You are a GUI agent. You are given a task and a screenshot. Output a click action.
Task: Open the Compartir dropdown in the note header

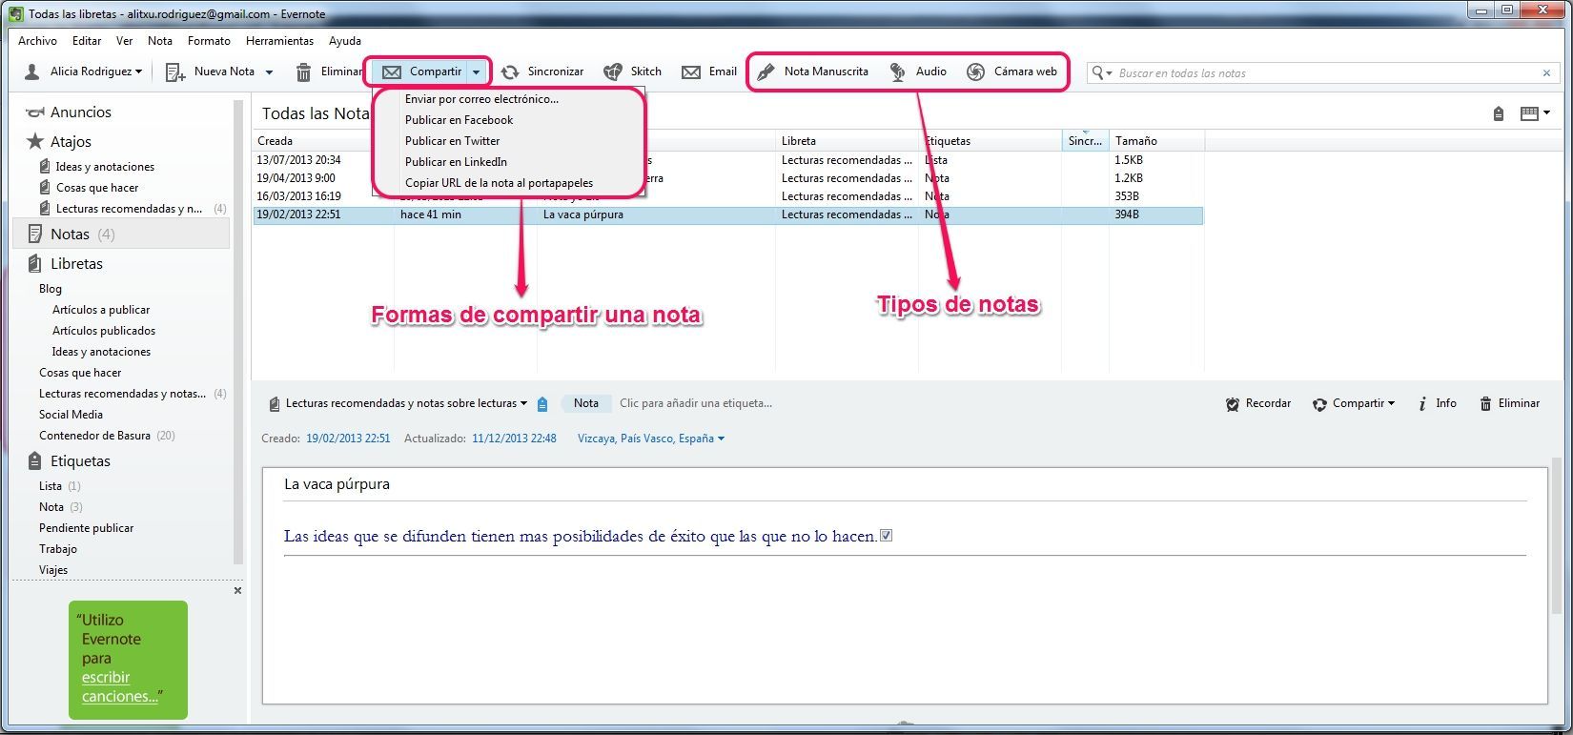(1354, 403)
